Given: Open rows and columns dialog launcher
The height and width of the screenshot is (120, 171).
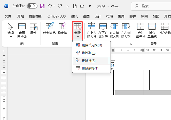Looking at the screenshot, I should point(131,44).
